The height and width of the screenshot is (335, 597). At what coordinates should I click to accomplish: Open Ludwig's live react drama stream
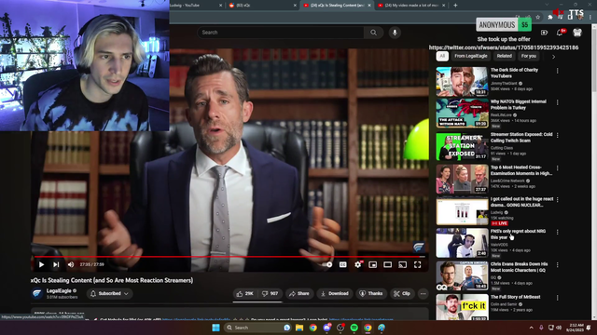tap(462, 211)
